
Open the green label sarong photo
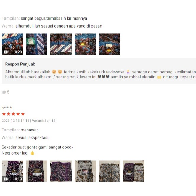[37, 44]
